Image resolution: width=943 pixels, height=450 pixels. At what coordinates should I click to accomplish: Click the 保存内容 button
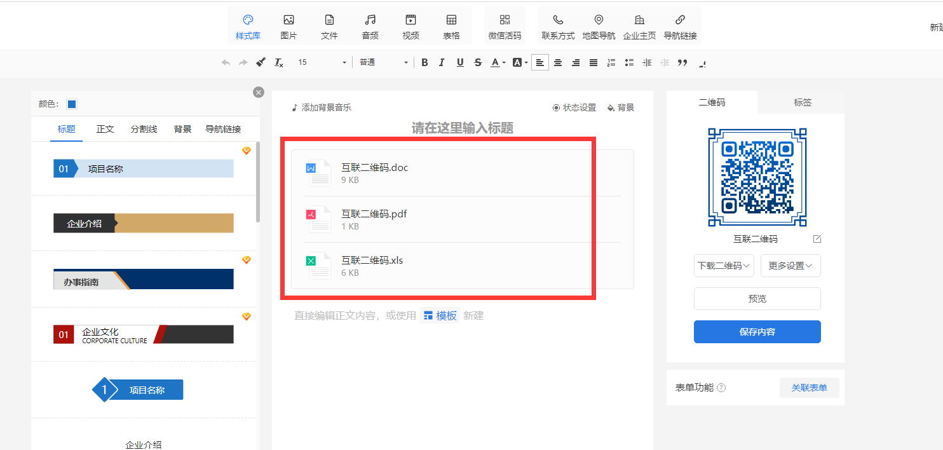coord(757,332)
